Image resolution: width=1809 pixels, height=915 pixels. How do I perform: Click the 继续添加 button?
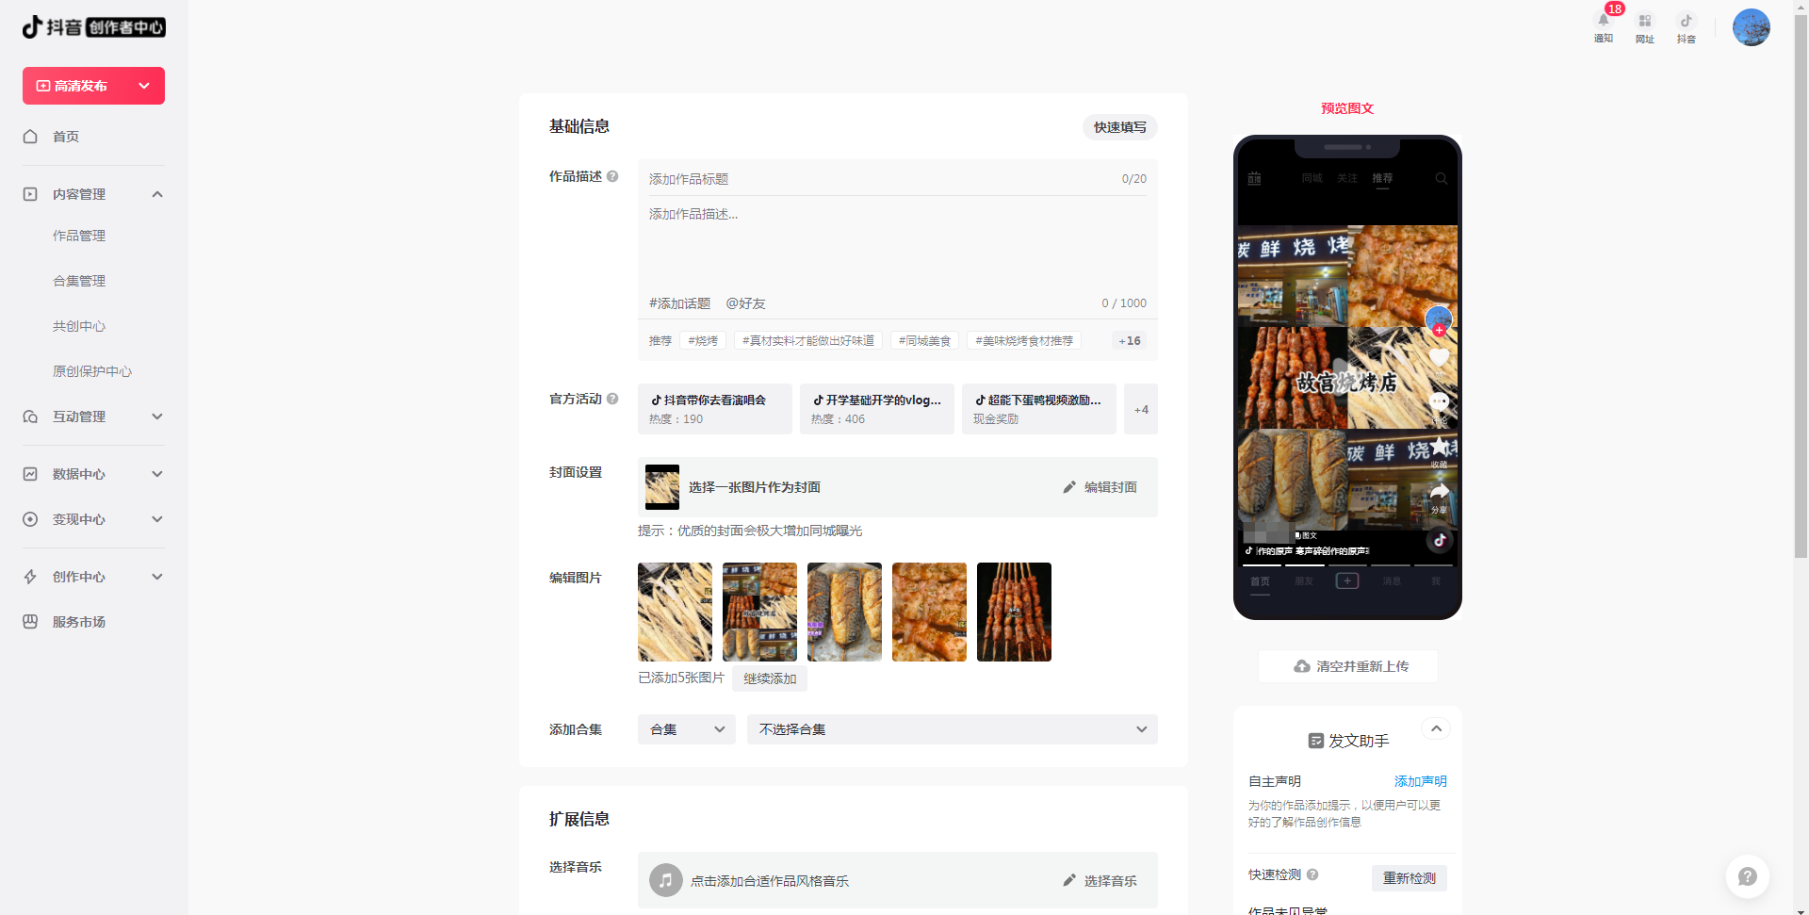point(770,678)
